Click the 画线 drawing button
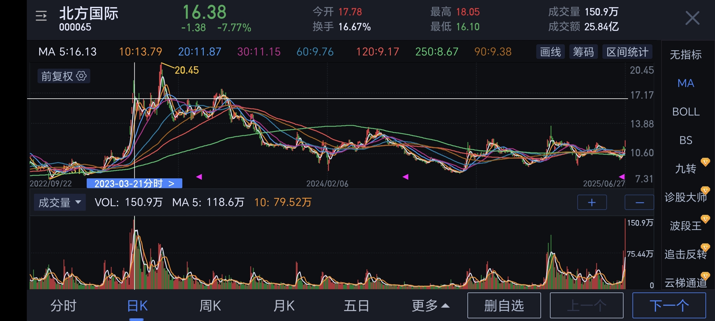This screenshot has width=715, height=321. click(x=551, y=52)
